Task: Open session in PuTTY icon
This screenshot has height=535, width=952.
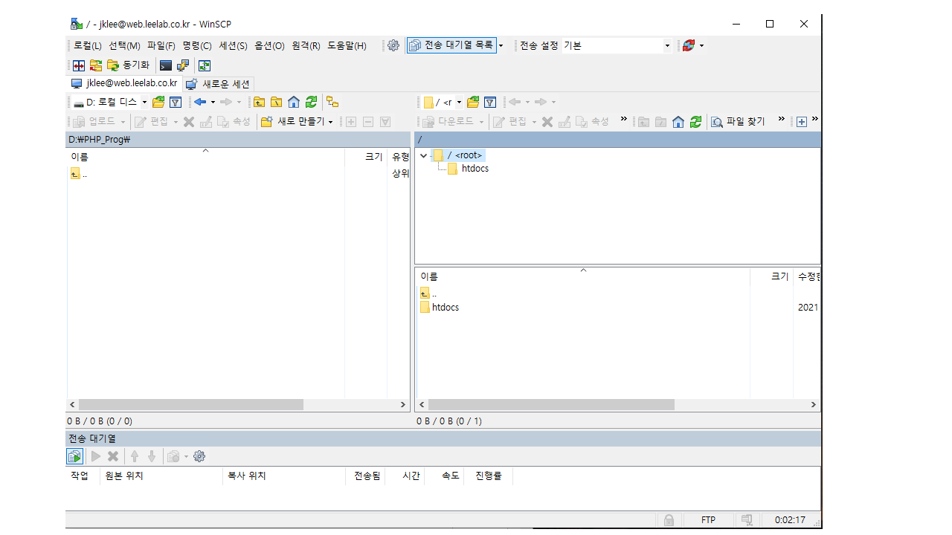Action: coord(183,65)
